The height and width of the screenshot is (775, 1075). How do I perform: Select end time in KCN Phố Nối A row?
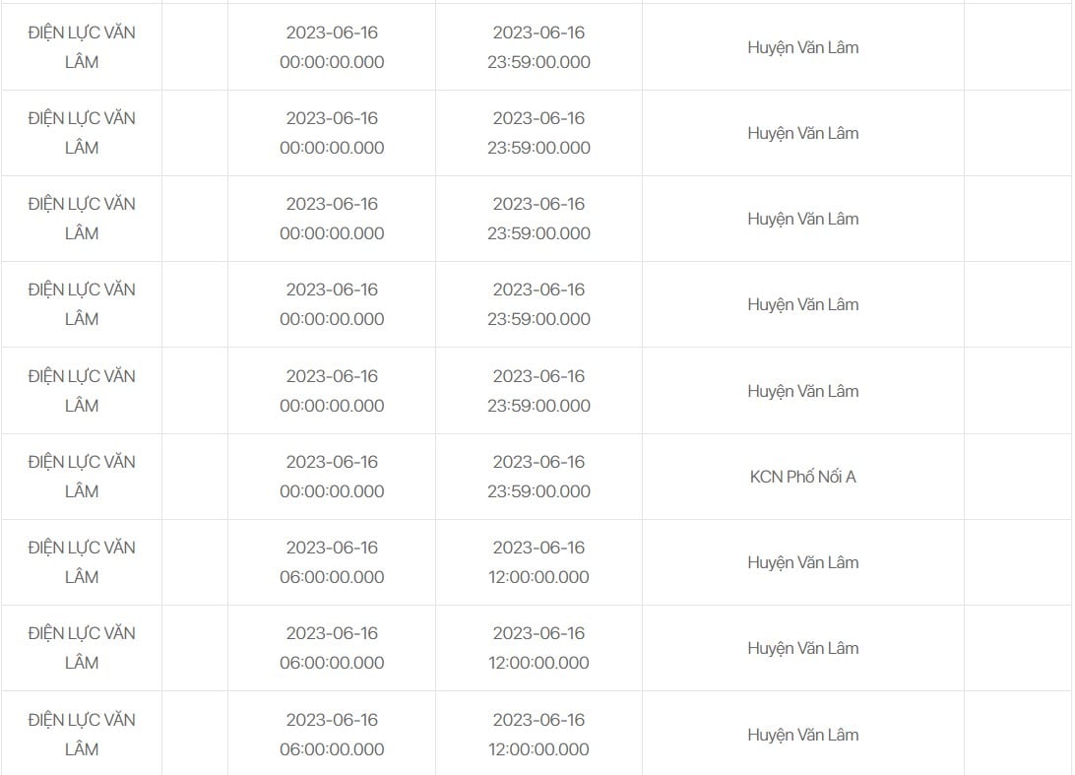pyautogui.click(x=538, y=477)
